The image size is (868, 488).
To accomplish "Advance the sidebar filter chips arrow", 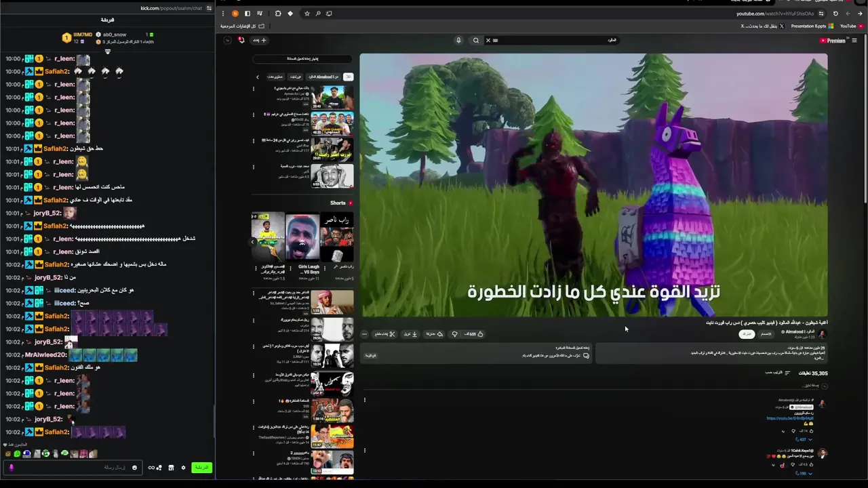I will pyautogui.click(x=258, y=77).
